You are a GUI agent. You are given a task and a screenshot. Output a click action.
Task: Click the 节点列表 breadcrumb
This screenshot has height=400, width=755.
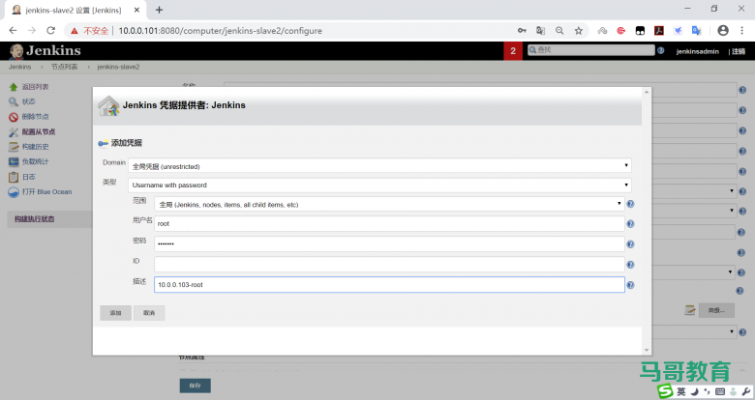point(65,67)
